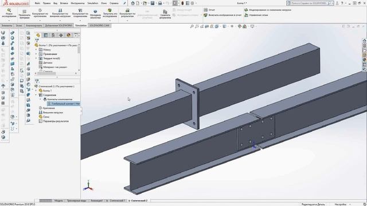This screenshot has height=206, width=367.
Task: Toggle the Section View icon
Action: click(206, 26)
